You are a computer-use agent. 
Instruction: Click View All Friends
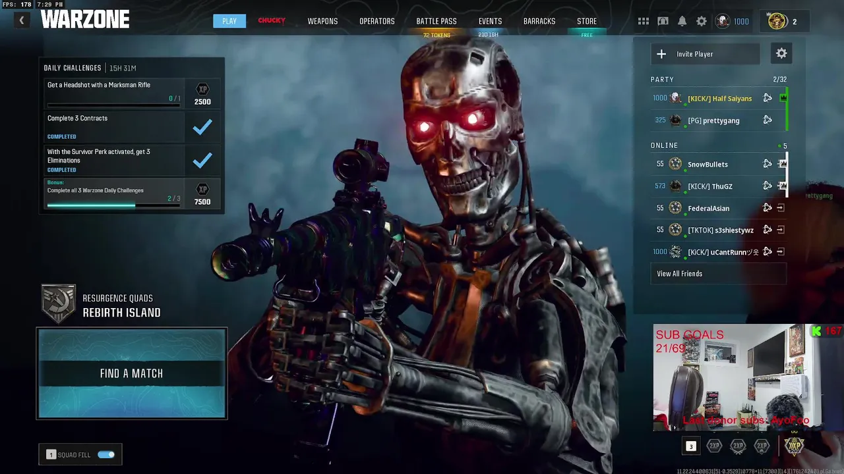point(719,274)
